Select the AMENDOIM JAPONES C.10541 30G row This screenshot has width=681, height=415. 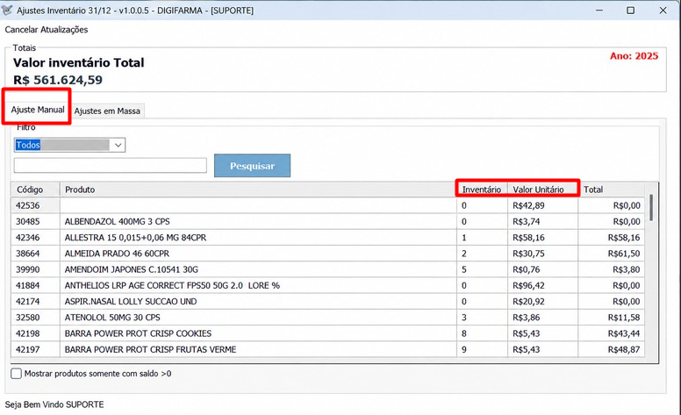click(x=328, y=269)
